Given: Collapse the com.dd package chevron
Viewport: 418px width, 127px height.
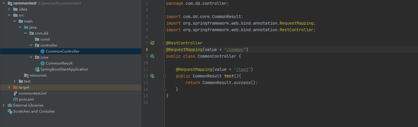Looking at the screenshot, I should click(x=25, y=33).
